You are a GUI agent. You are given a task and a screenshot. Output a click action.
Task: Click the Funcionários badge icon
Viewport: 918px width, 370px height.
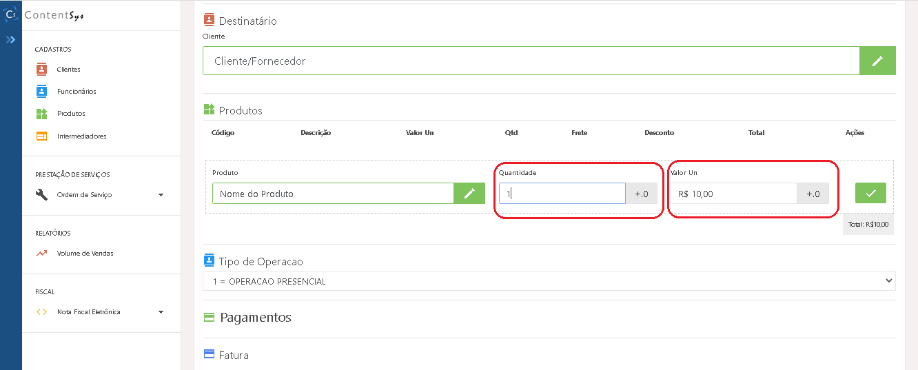pyautogui.click(x=41, y=91)
